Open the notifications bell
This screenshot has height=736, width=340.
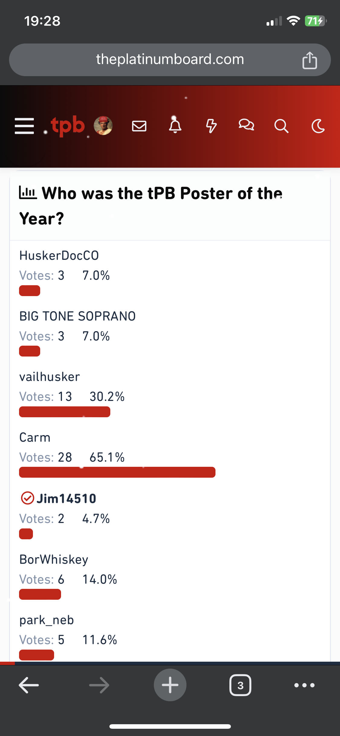pos(175,126)
